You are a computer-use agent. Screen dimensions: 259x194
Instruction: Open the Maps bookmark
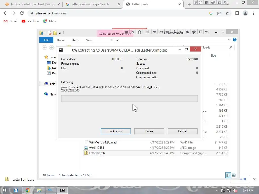50,21
